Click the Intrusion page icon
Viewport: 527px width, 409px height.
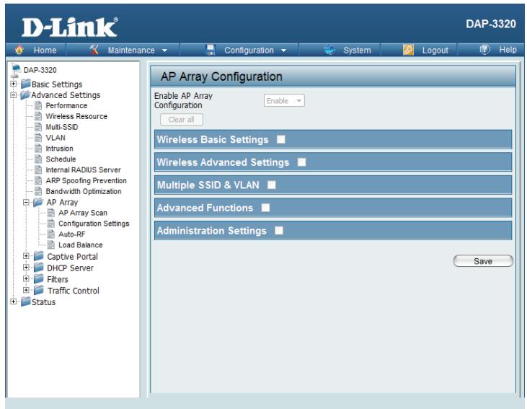click(38, 149)
